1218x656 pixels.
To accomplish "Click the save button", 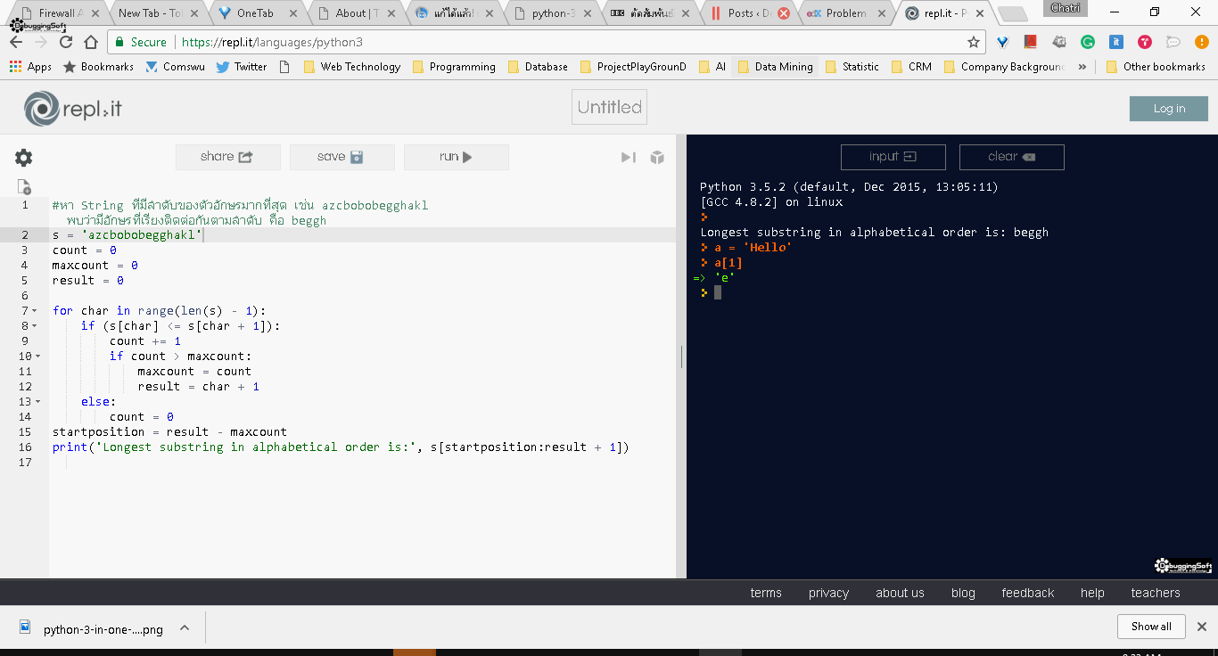I will click(342, 157).
